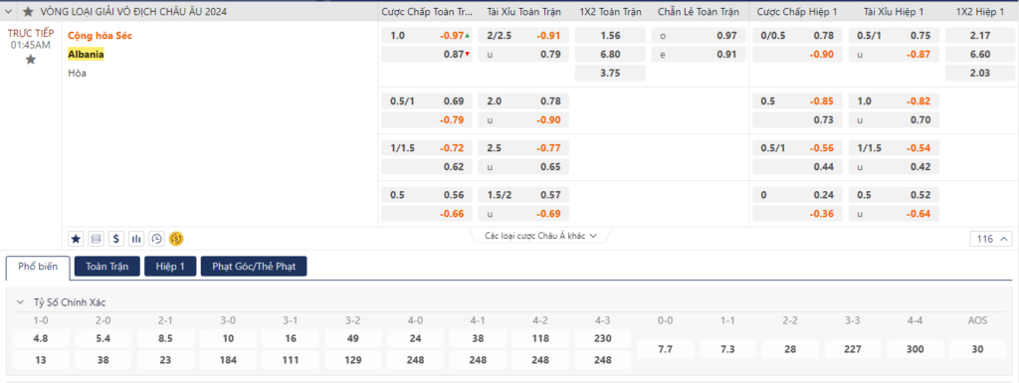Collapse the Tỷ Số Chính Xác section

tap(20, 302)
